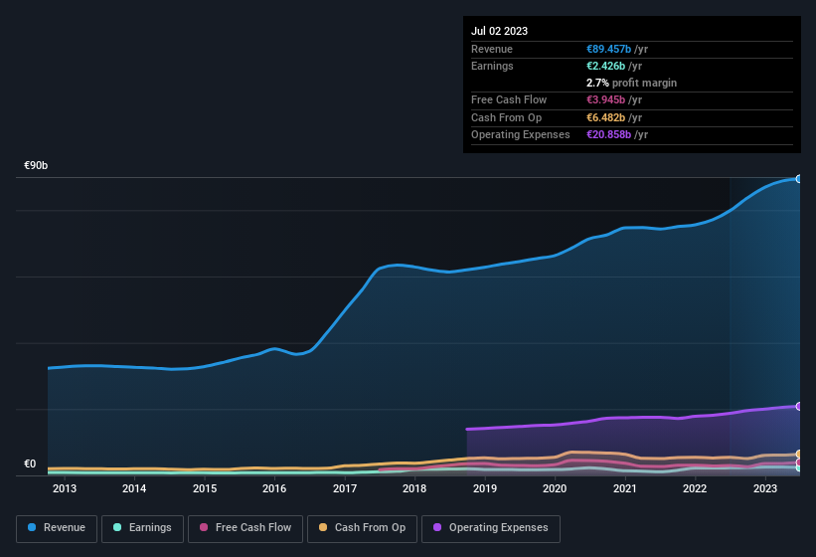
Task: Click the 2015 x-axis label
Action: 205,488
